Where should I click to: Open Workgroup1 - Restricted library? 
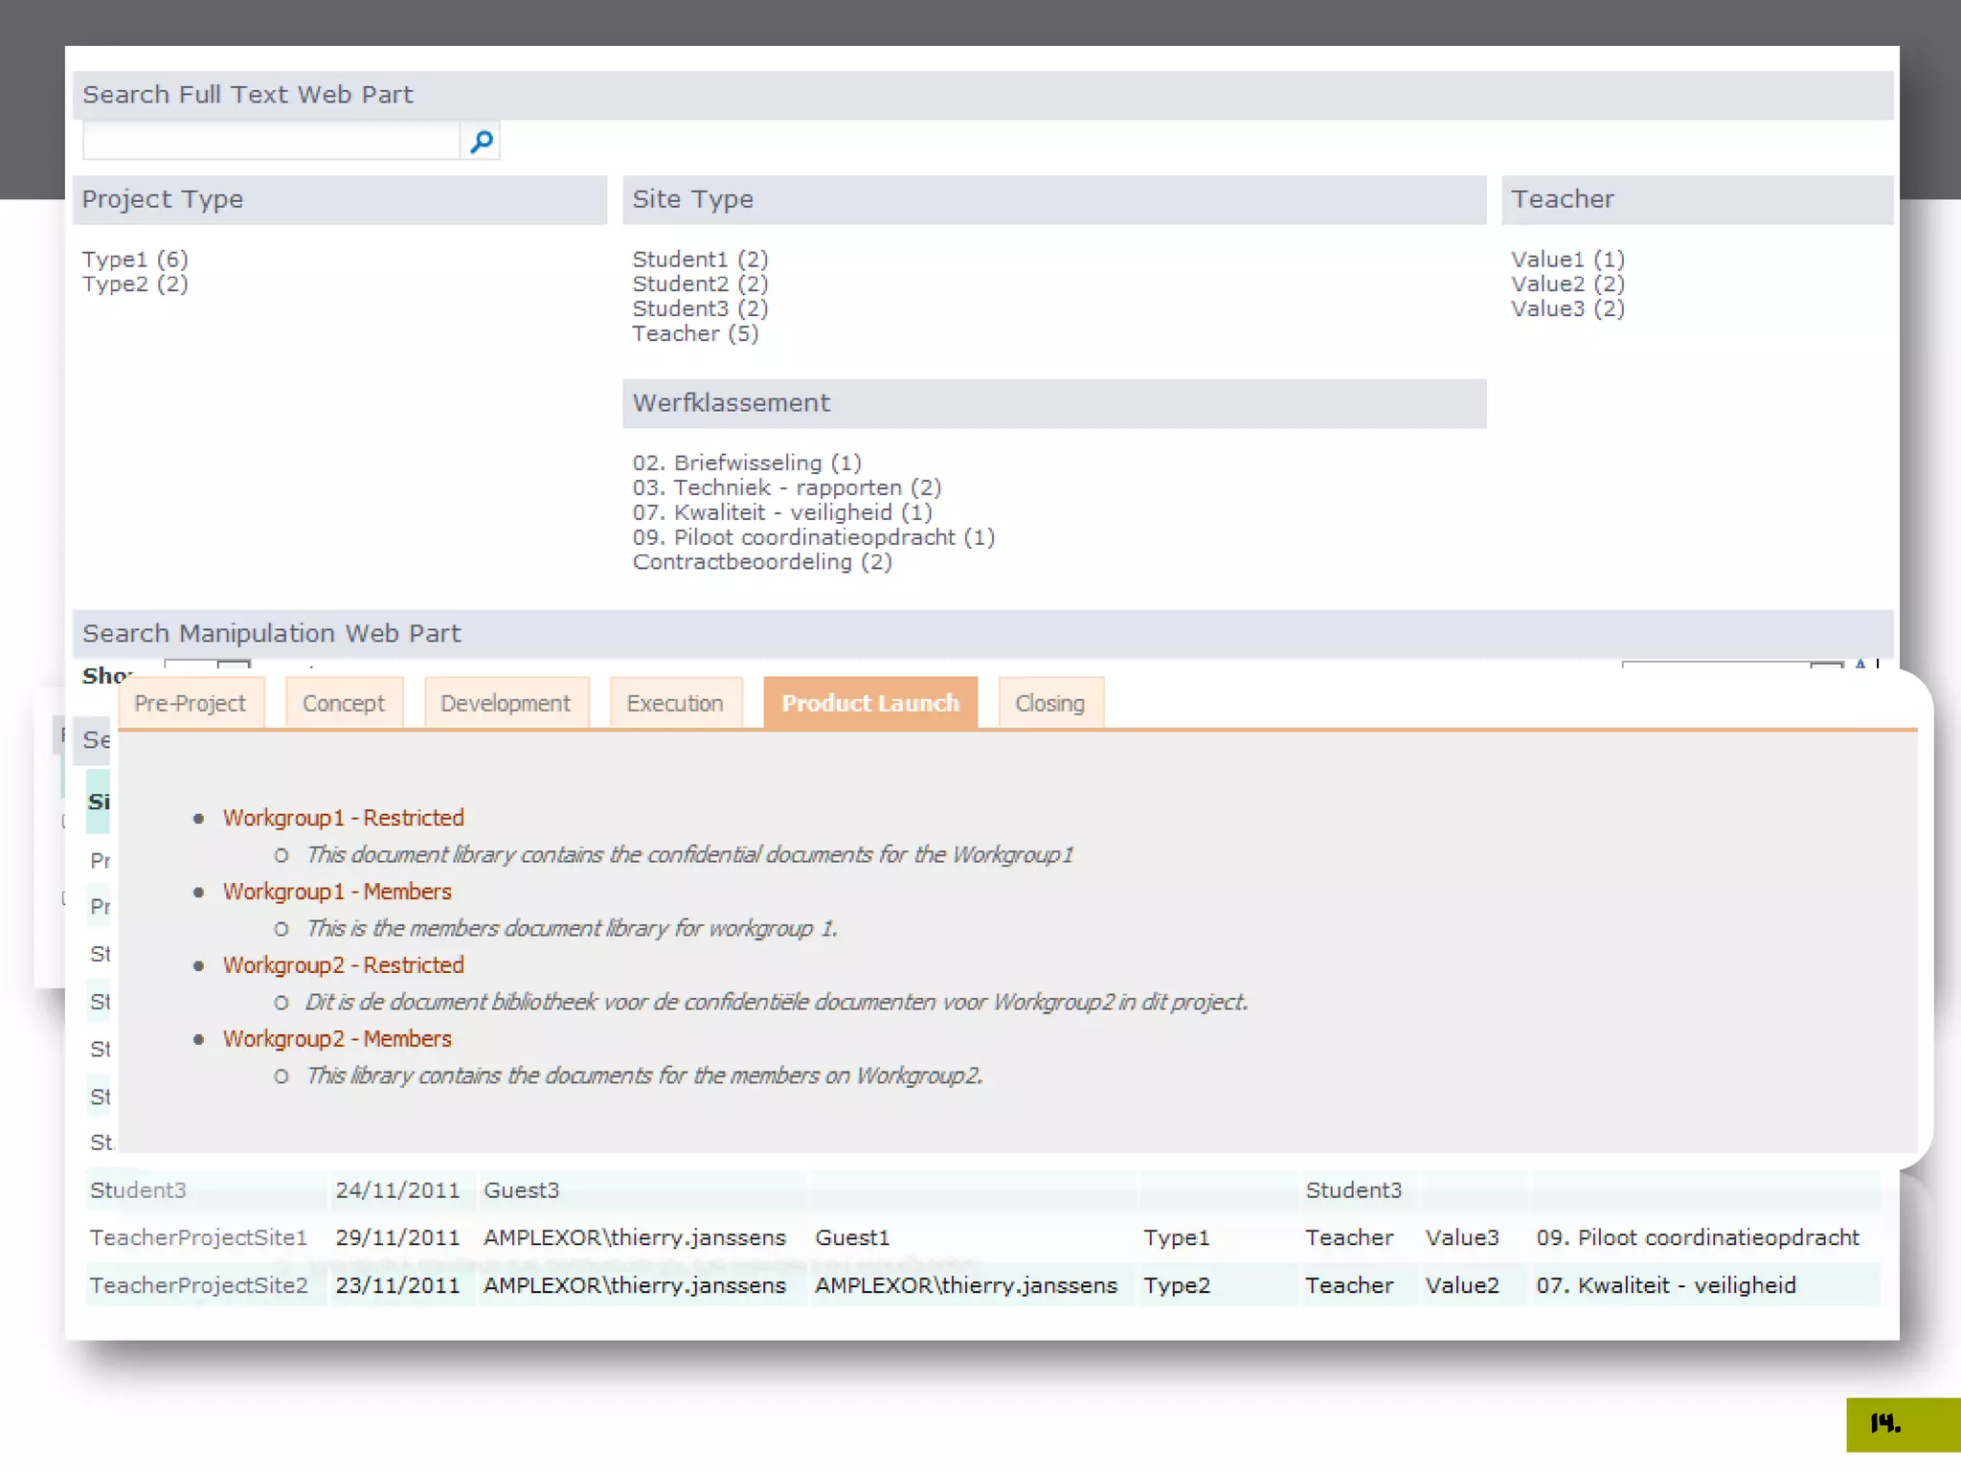click(344, 818)
